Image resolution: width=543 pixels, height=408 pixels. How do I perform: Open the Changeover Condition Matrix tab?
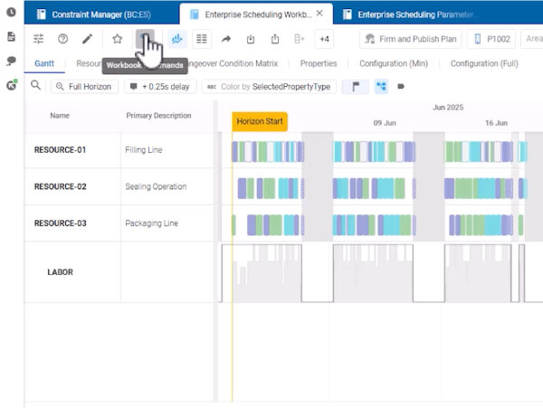233,63
